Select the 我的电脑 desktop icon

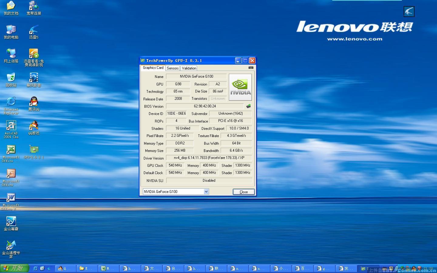pos(11,32)
